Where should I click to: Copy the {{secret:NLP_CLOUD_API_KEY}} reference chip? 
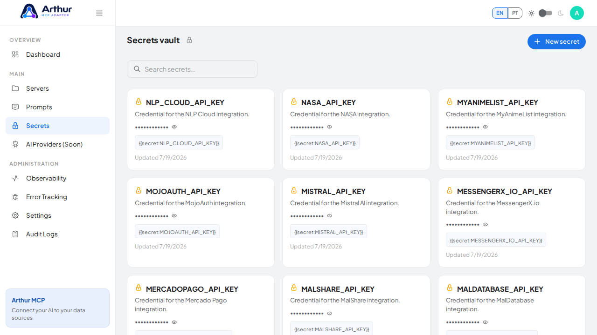179,143
